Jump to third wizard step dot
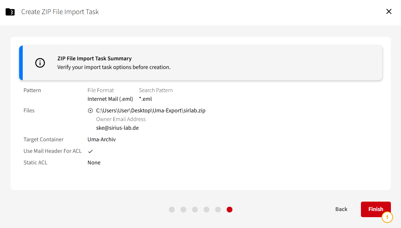Viewport: 401px width, 228px height. pos(195,210)
